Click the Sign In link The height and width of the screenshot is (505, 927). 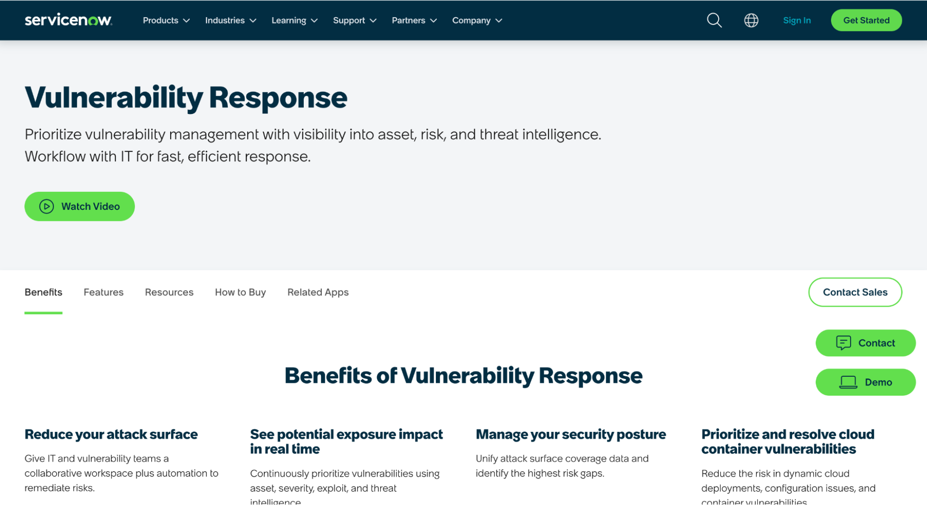(797, 20)
